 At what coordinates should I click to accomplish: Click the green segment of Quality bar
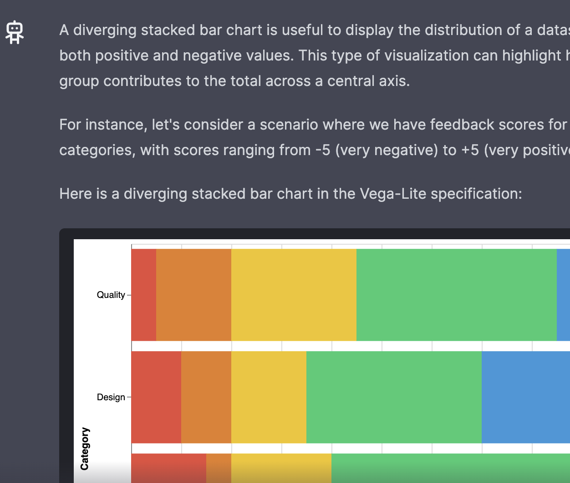tap(457, 295)
